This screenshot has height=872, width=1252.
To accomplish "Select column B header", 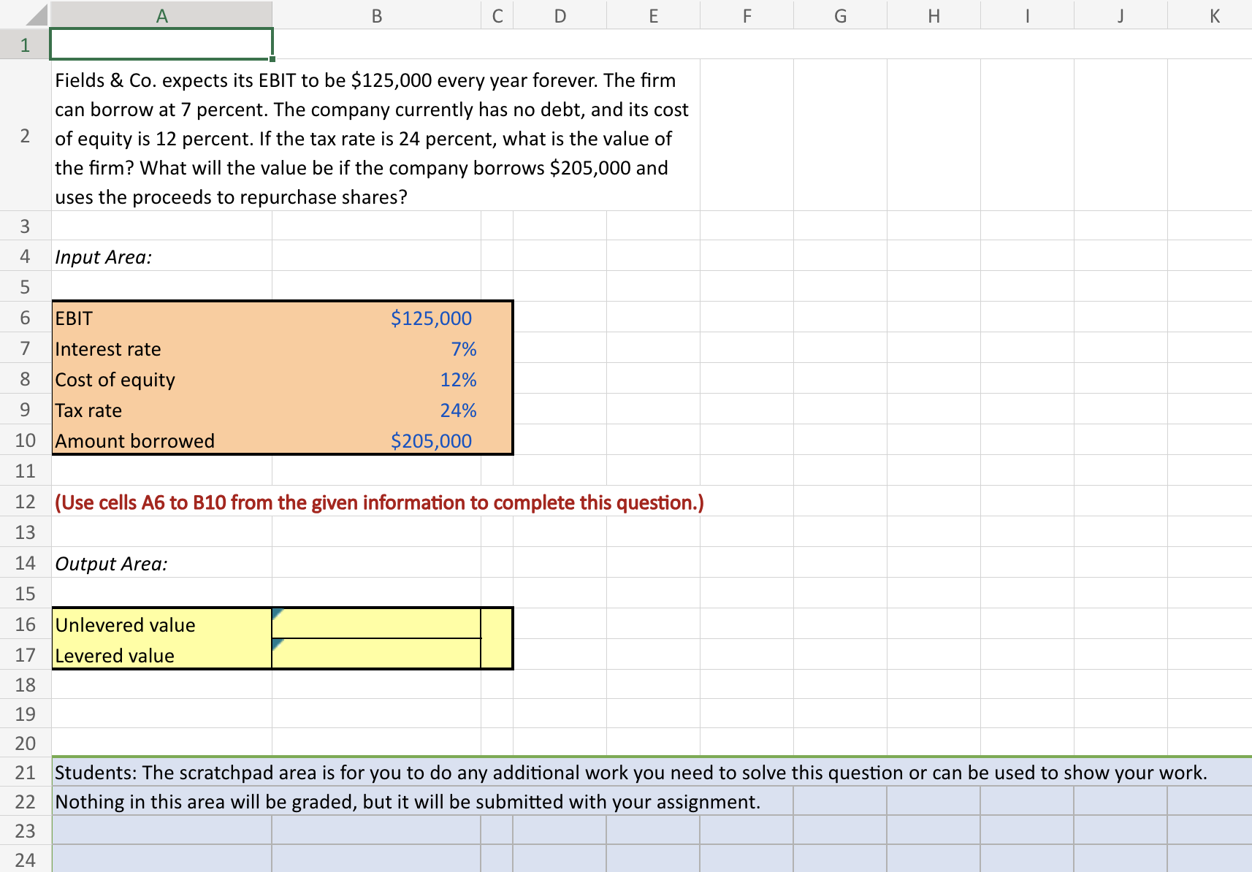I will coord(376,15).
